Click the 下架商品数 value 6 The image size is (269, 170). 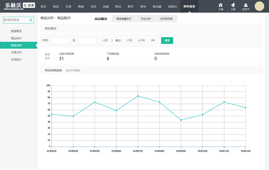[108, 59]
